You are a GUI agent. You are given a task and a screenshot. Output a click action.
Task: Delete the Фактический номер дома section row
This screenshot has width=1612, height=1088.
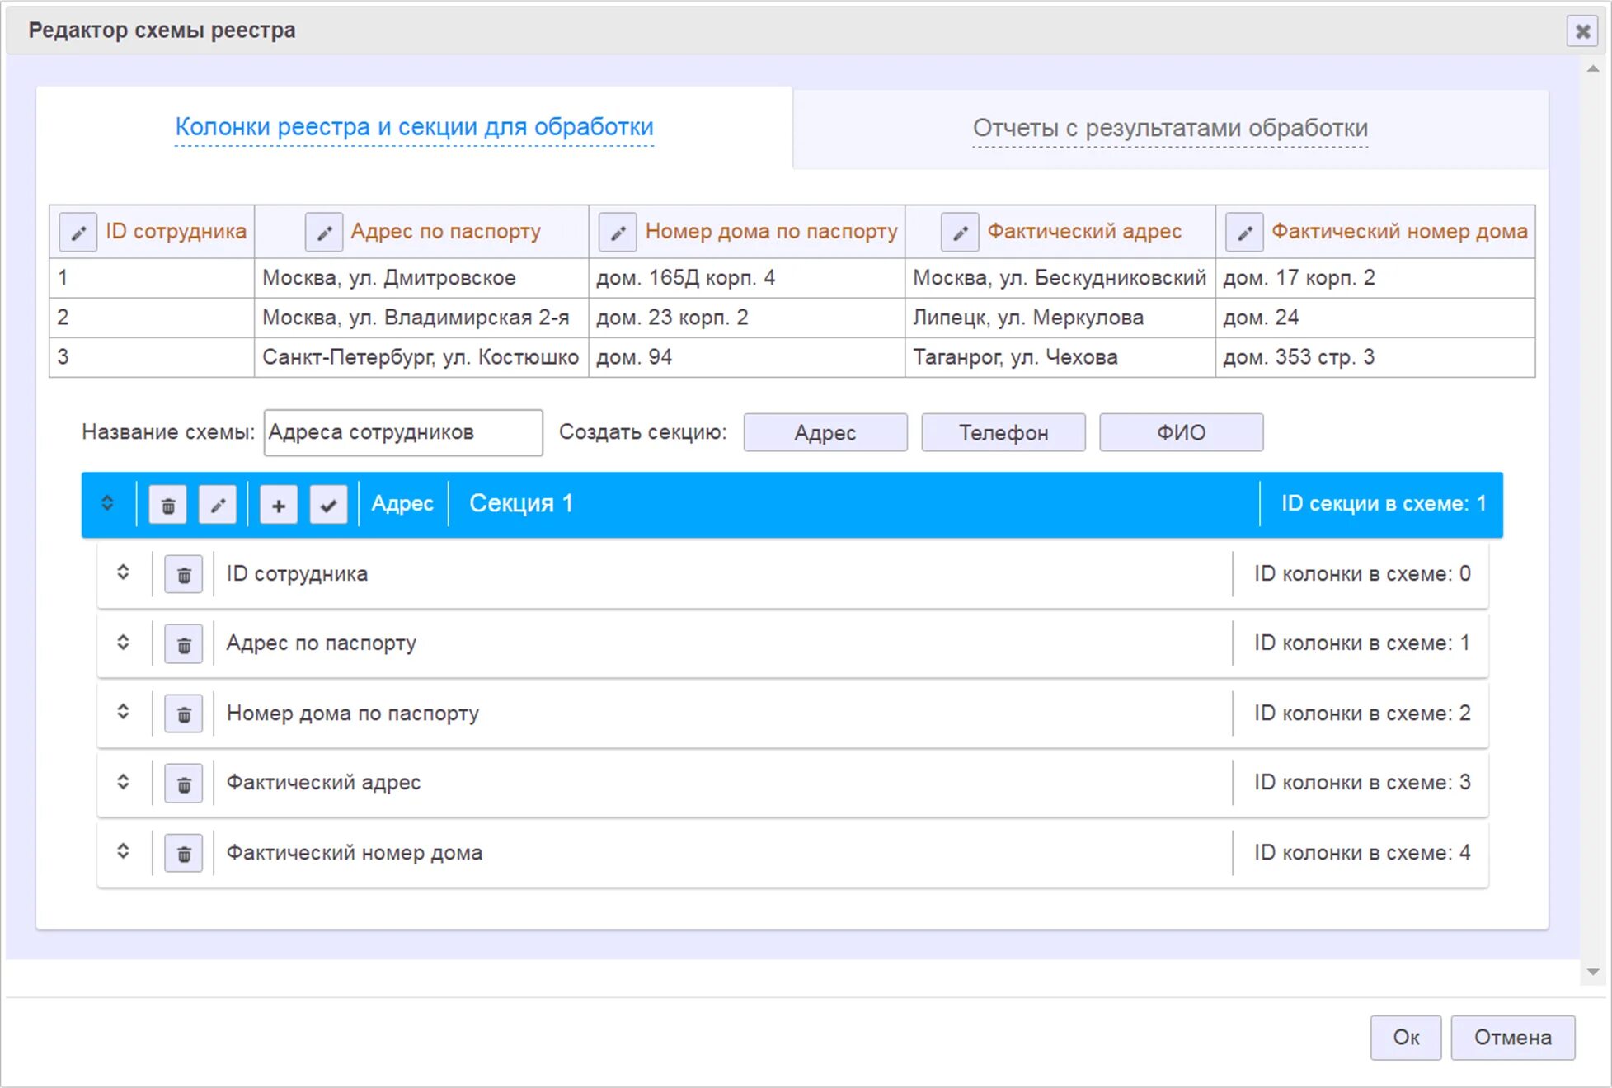[184, 854]
